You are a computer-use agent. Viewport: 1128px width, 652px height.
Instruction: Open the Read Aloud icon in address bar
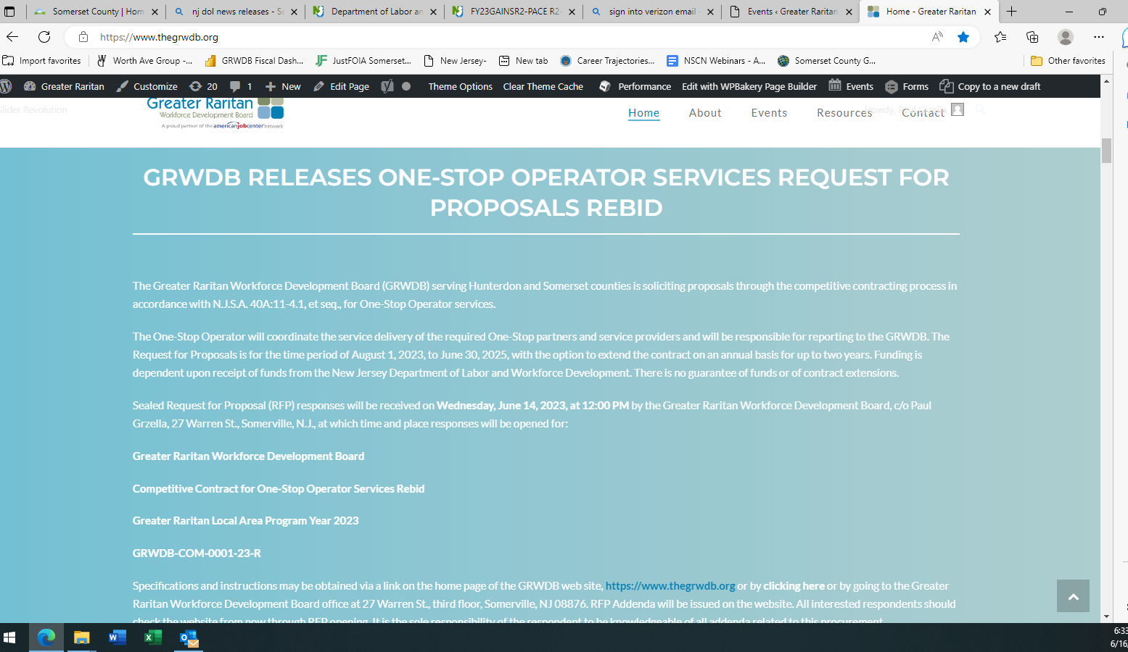[x=937, y=37]
